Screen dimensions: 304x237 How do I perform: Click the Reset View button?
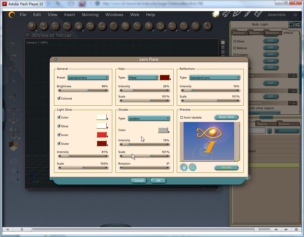(x=226, y=117)
